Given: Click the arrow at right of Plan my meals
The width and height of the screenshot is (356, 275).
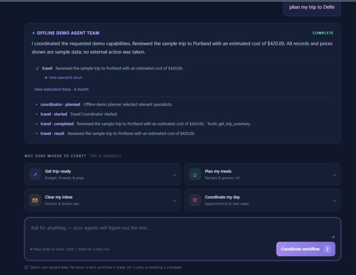Looking at the screenshot, I should coord(334,175).
